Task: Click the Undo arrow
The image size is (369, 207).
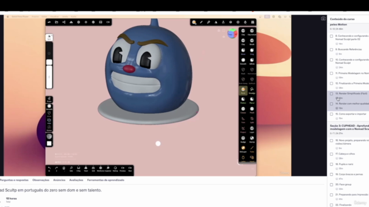Action: click(x=49, y=169)
